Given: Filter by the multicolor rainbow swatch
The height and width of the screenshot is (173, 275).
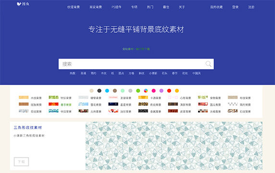Looking at the screenshot, I should coord(146,91).
